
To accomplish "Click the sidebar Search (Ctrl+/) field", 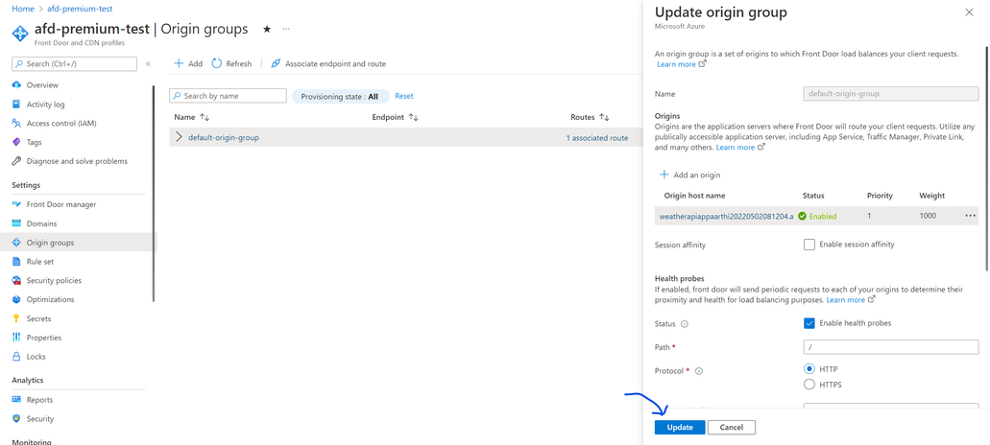I will [75, 63].
